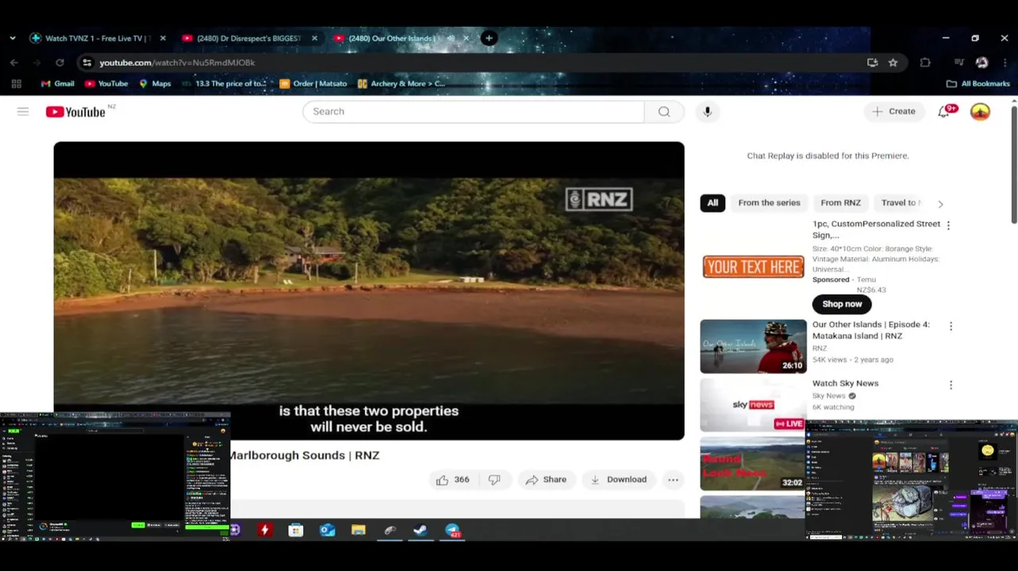Click the address bar URL
Image resolution: width=1018 pixels, height=571 pixels.
[177, 63]
